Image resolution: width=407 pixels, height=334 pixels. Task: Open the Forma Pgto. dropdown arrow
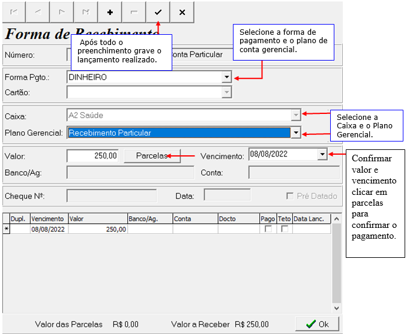click(226, 77)
